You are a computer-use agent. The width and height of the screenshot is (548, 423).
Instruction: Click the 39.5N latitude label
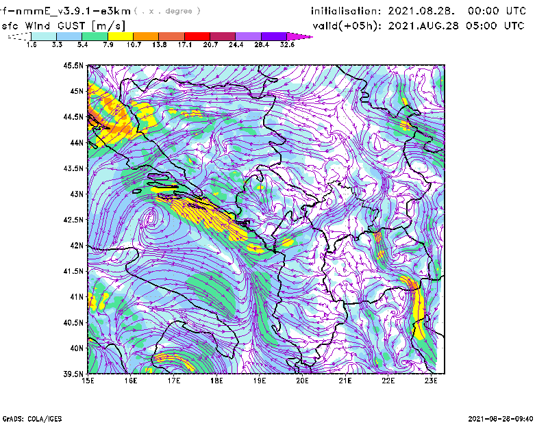click(x=73, y=374)
